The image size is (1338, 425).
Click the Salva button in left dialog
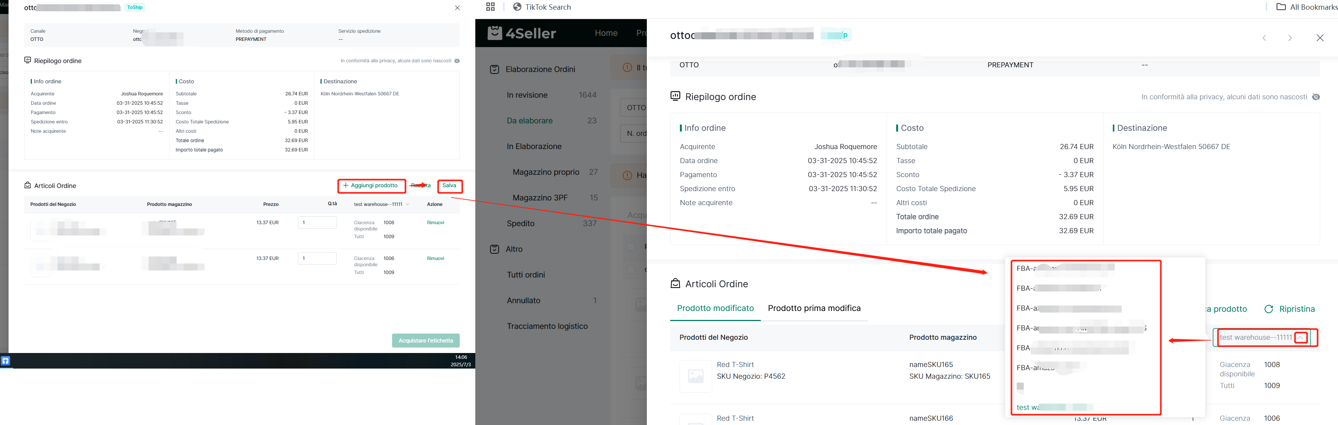pos(449,186)
